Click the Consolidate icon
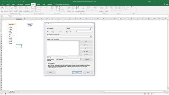 [x=89, y=9]
